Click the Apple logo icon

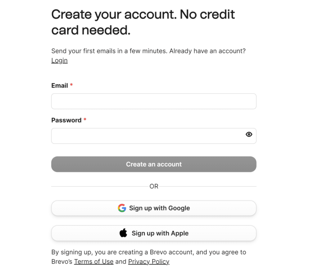tap(123, 233)
